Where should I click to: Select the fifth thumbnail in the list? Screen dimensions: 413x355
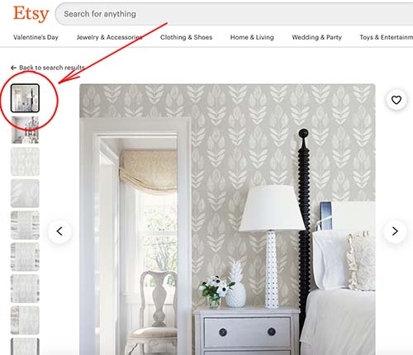pyautogui.click(x=25, y=225)
